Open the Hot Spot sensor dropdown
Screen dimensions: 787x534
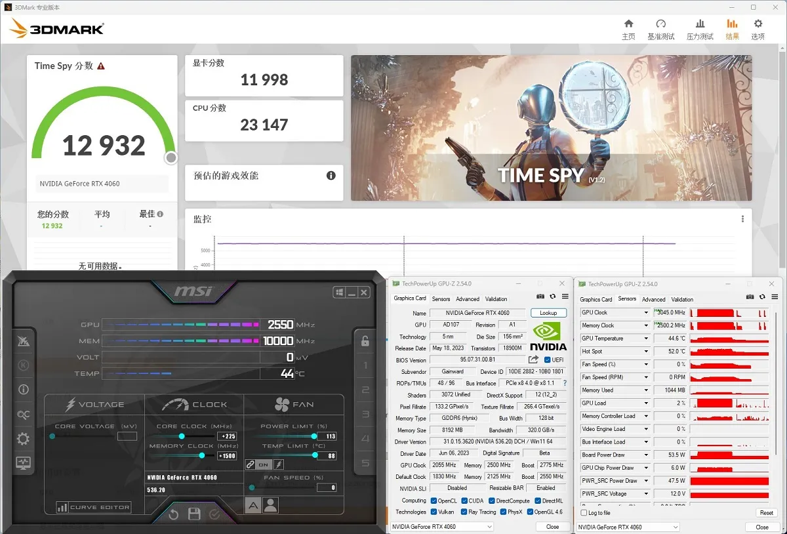coord(646,352)
